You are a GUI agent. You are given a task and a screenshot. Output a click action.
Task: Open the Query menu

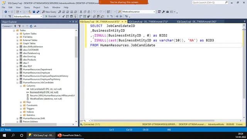[x=27, y=7]
